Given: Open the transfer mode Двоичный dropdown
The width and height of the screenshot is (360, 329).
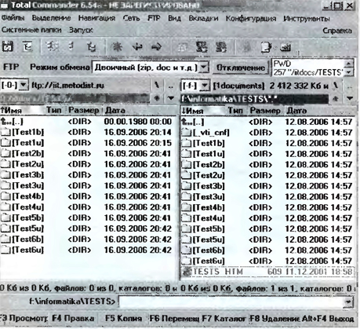Looking at the screenshot, I should coord(204,68).
